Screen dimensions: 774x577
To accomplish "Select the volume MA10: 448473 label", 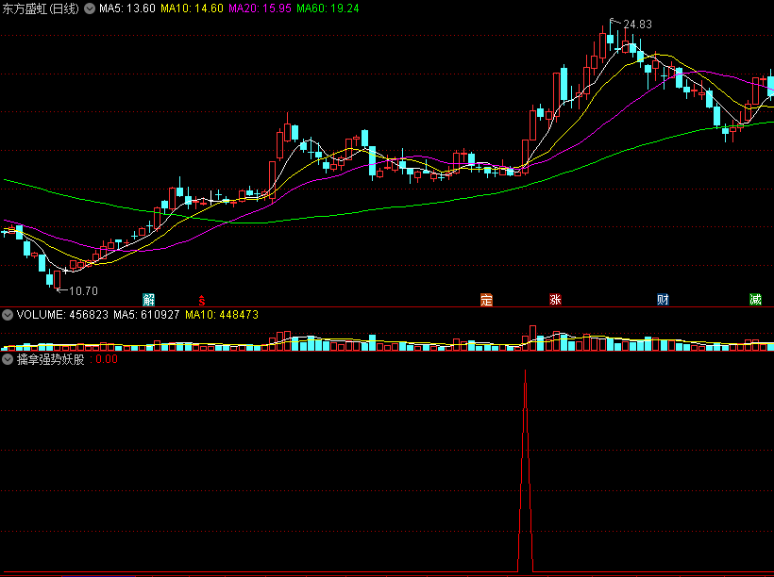I will 222,315.
